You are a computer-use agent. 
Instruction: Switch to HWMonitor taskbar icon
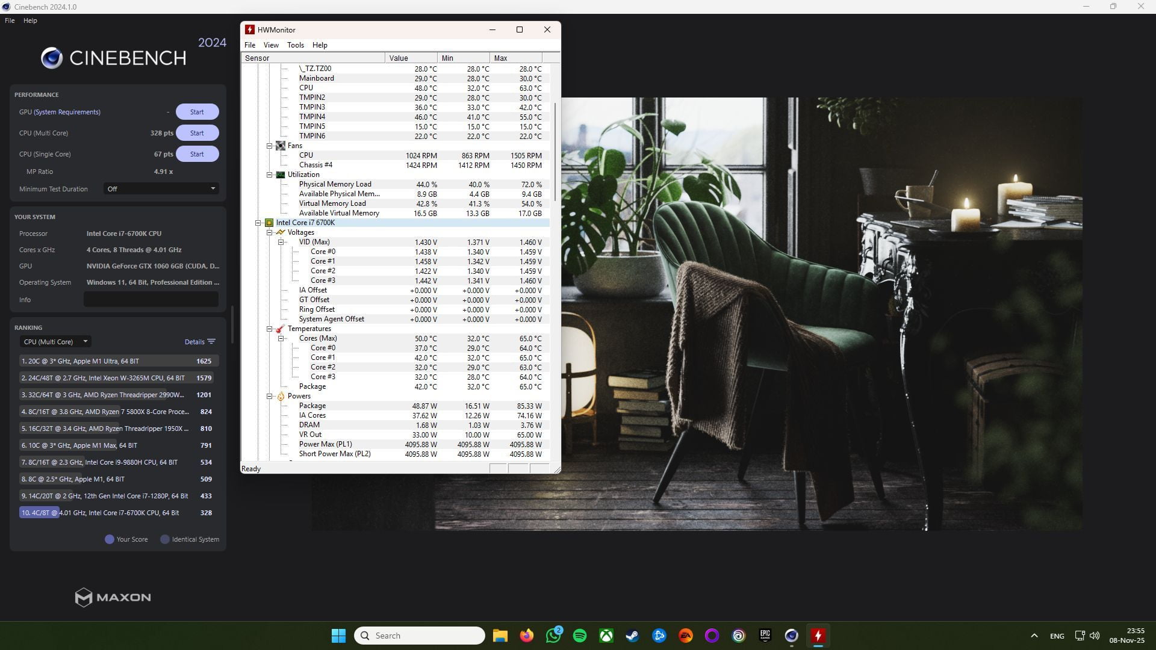tap(818, 636)
